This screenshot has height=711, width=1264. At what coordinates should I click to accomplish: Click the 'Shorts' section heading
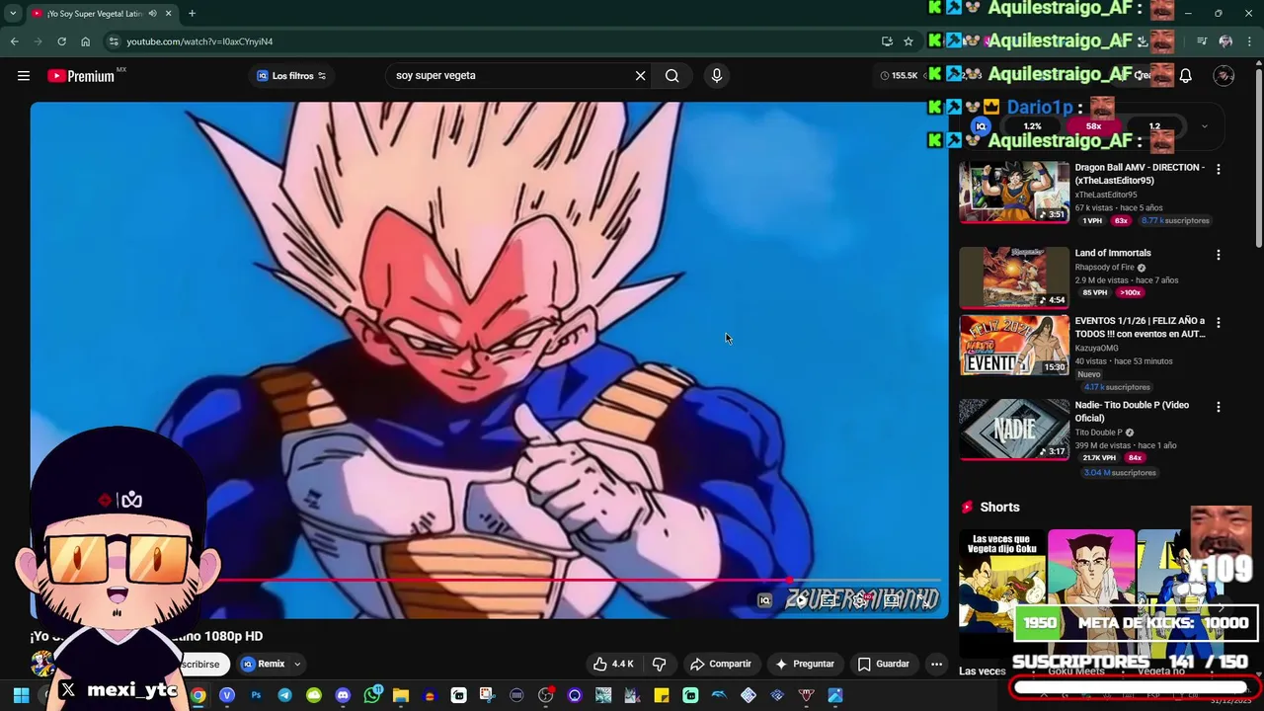(x=999, y=507)
